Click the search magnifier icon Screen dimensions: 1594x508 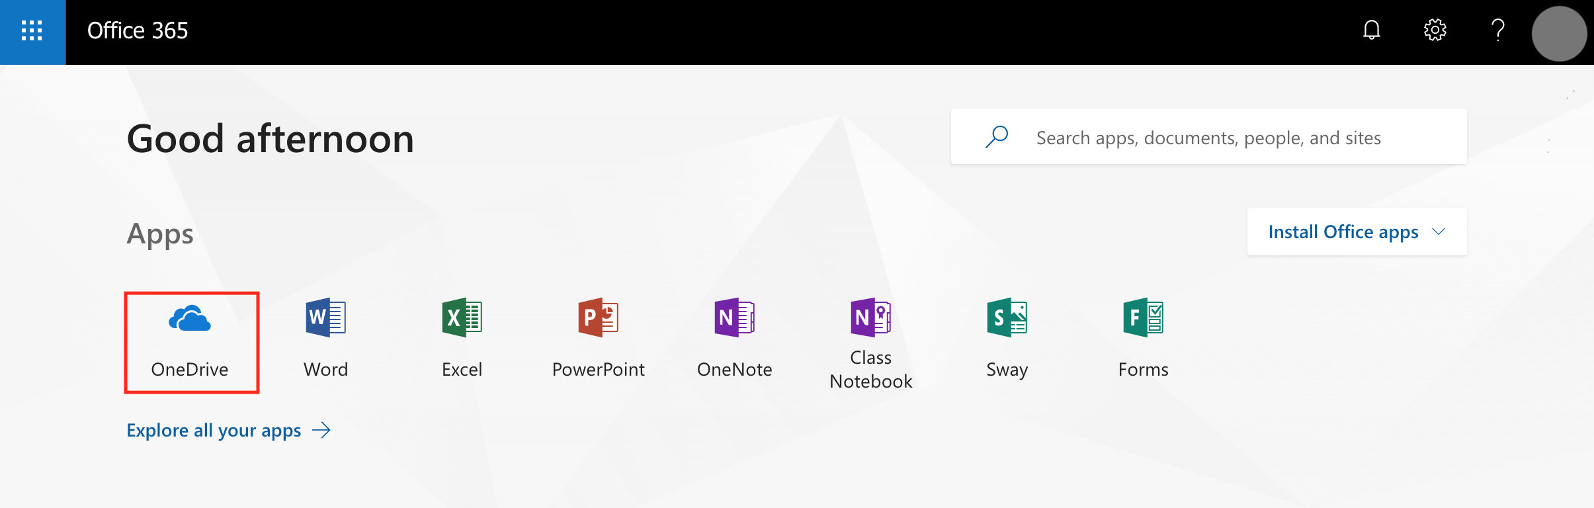click(996, 137)
